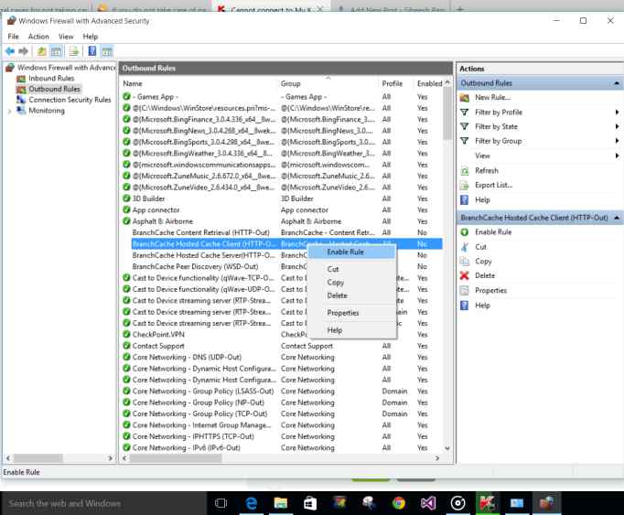Click the Inbound Rules tree icon
The image size is (624, 515).
pyautogui.click(x=21, y=79)
